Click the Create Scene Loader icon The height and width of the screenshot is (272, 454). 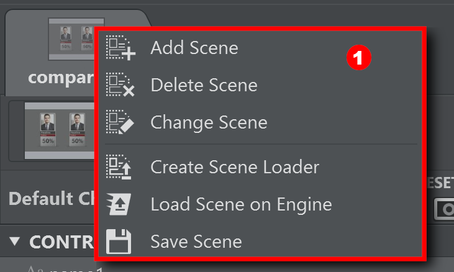pyautogui.click(x=120, y=167)
